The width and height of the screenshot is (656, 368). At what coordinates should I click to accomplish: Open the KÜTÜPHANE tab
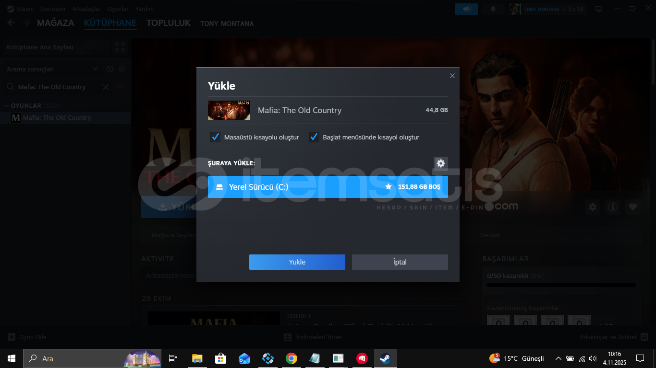click(110, 23)
